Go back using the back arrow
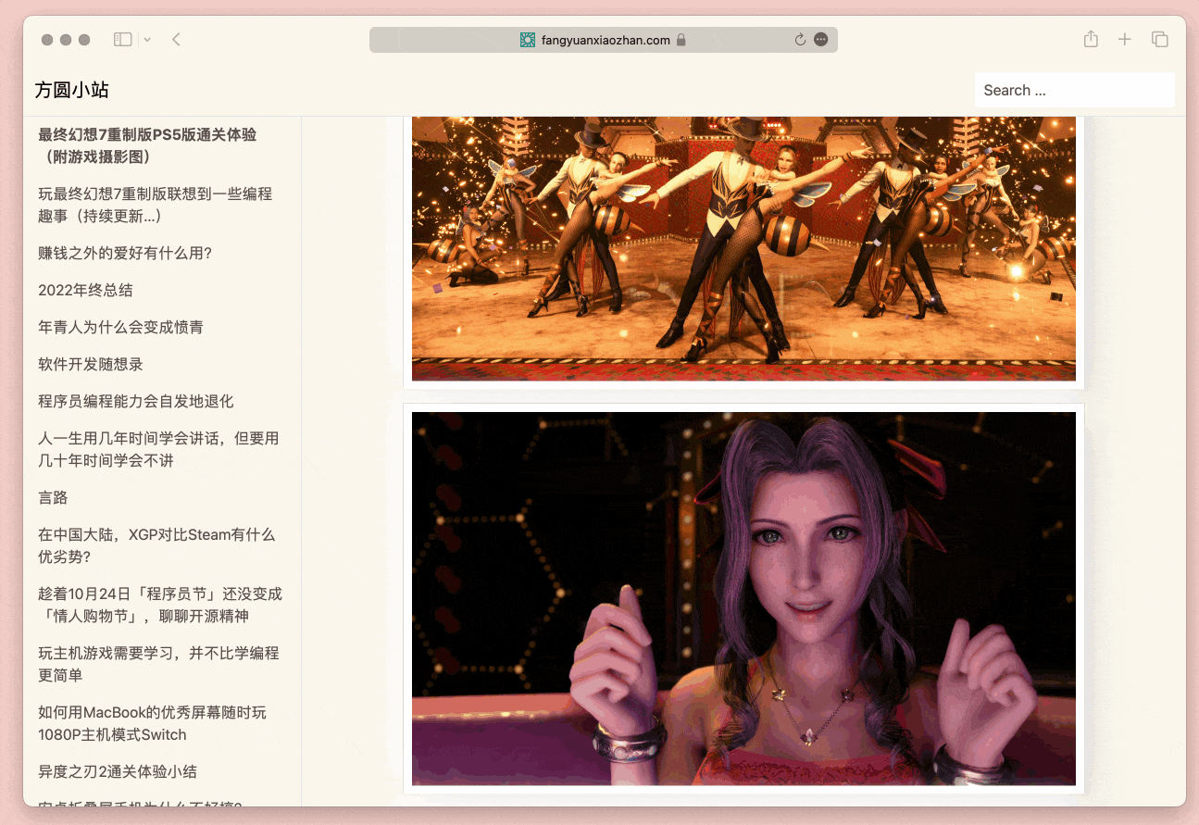 (x=176, y=40)
